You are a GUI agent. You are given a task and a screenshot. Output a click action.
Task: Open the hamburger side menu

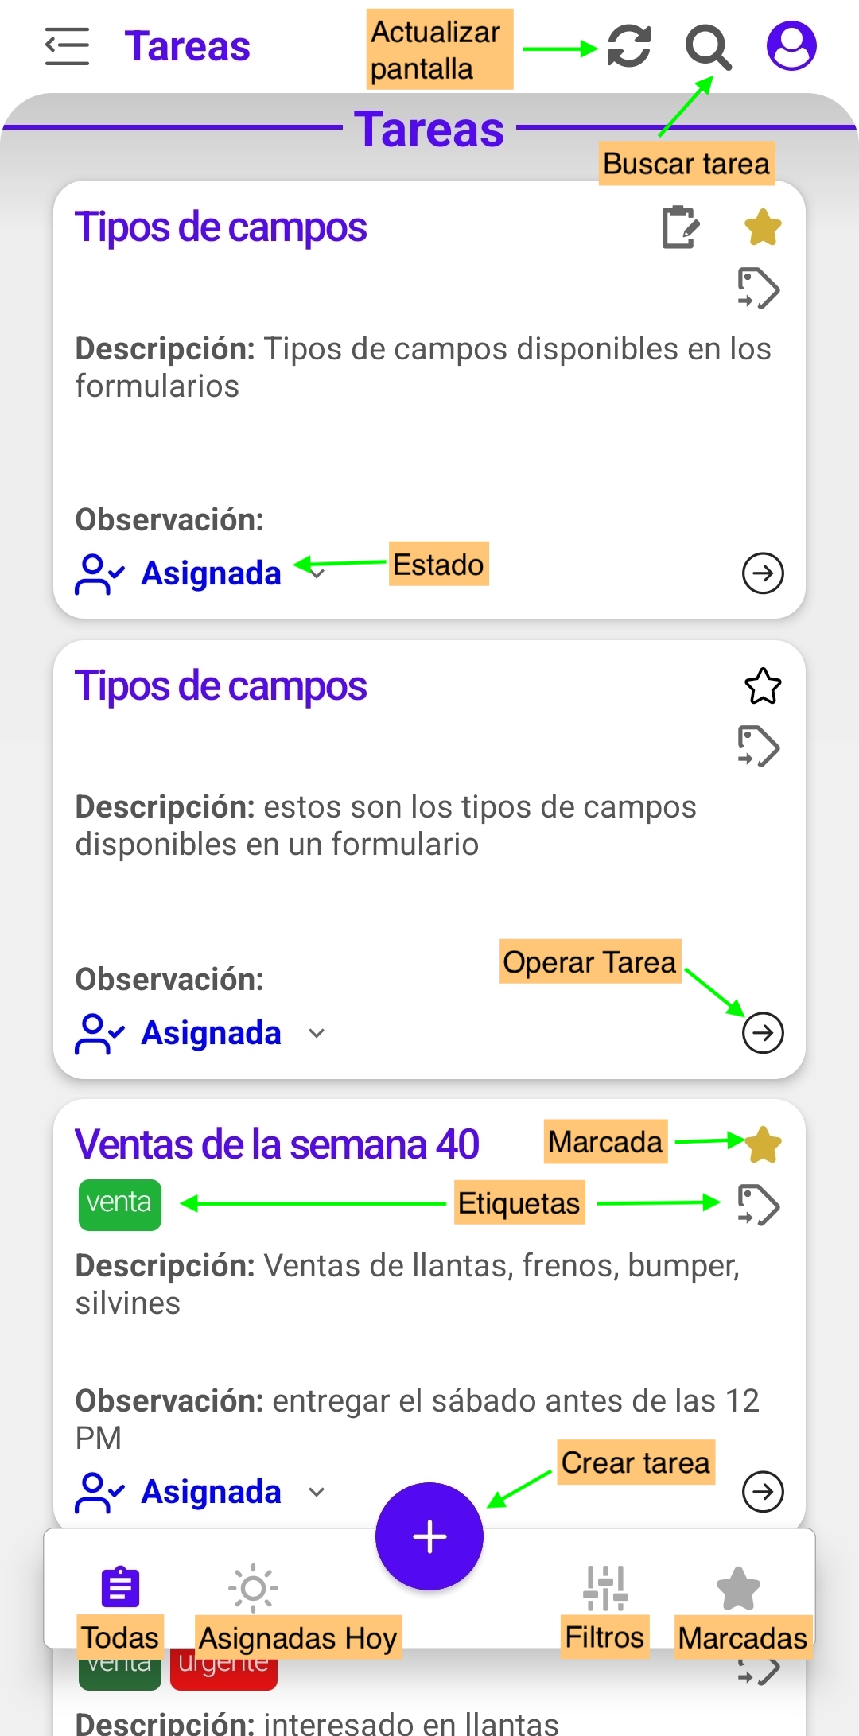67,46
